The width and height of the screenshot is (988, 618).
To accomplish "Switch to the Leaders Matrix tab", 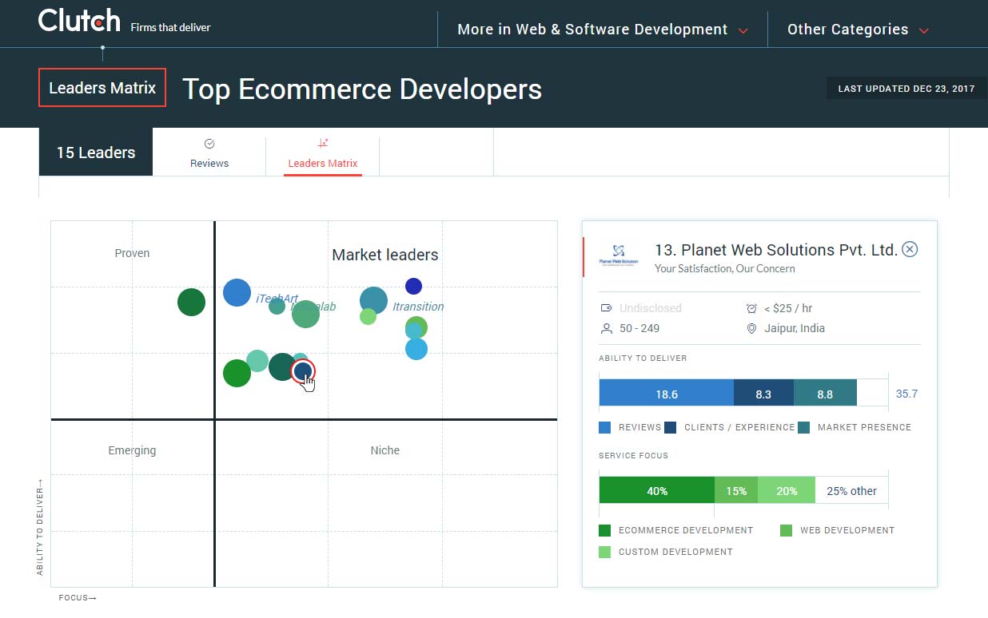I will pos(323,153).
